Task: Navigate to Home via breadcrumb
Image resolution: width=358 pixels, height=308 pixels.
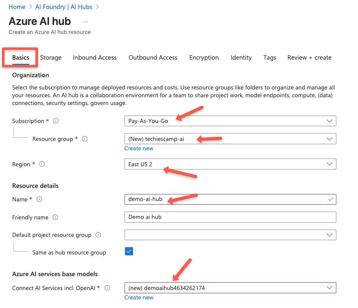Action: [17, 7]
